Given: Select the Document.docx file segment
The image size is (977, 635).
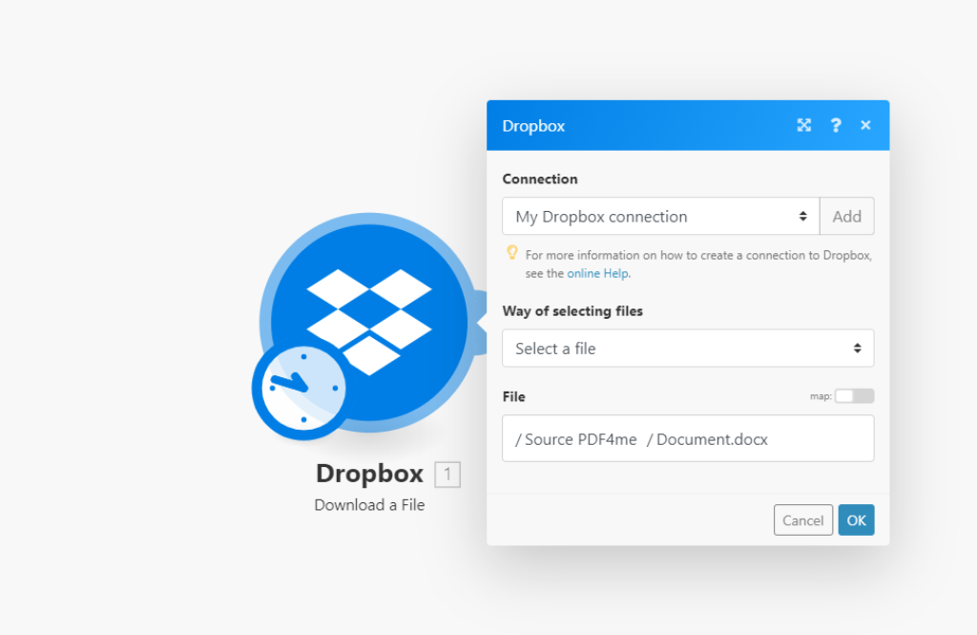Looking at the screenshot, I should point(712,439).
